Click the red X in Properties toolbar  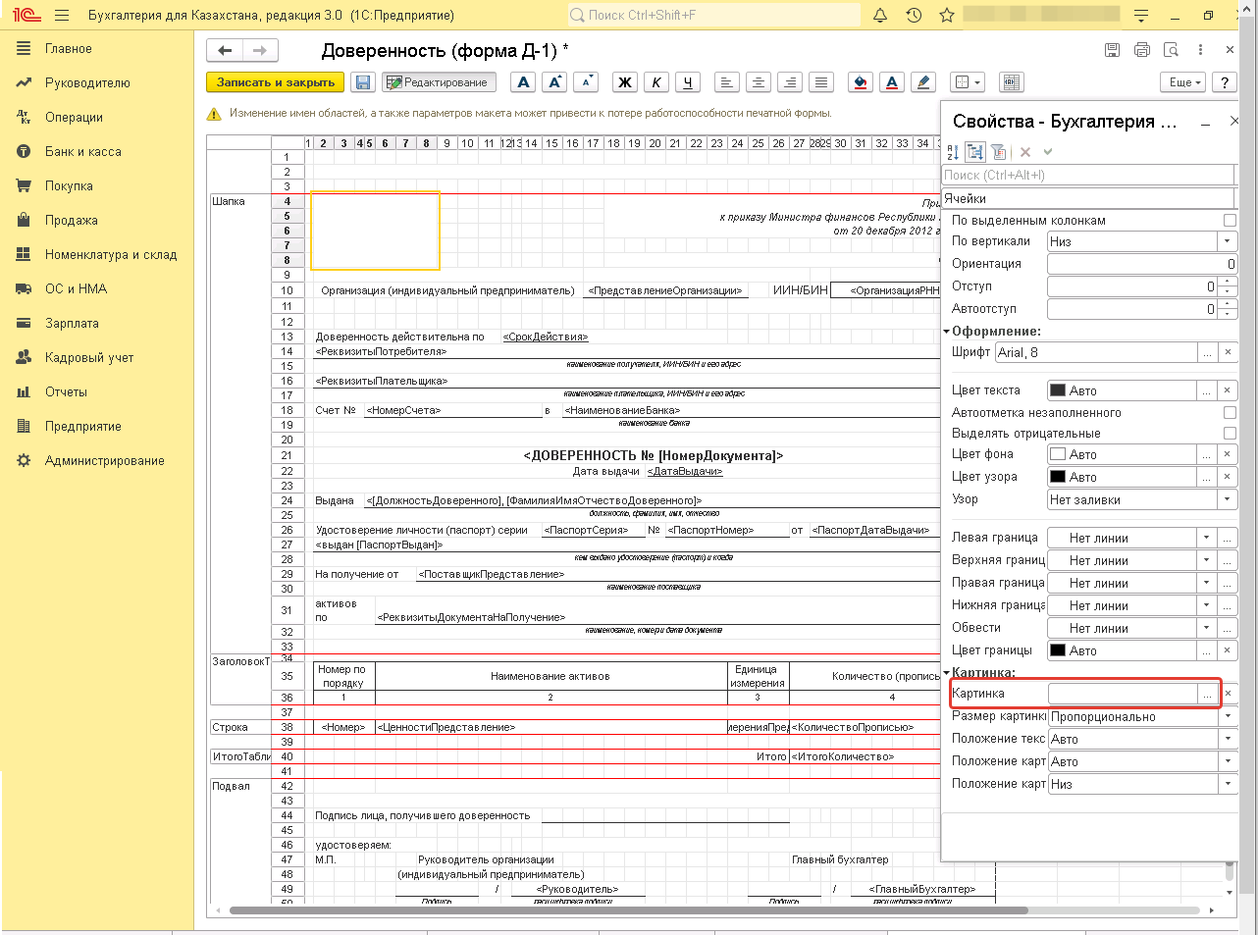pyautogui.click(x=1025, y=152)
